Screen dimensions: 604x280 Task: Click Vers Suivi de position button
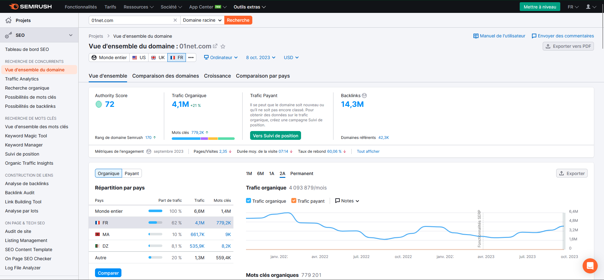pyautogui.click(x=276, y=135)
